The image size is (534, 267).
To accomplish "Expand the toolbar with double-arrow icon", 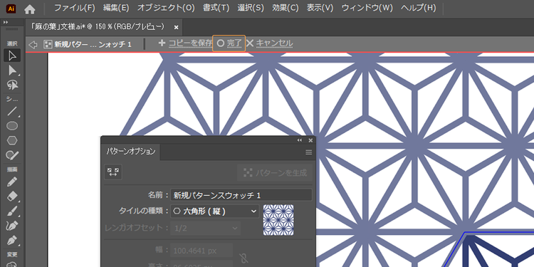I will [x=5, y=23].
